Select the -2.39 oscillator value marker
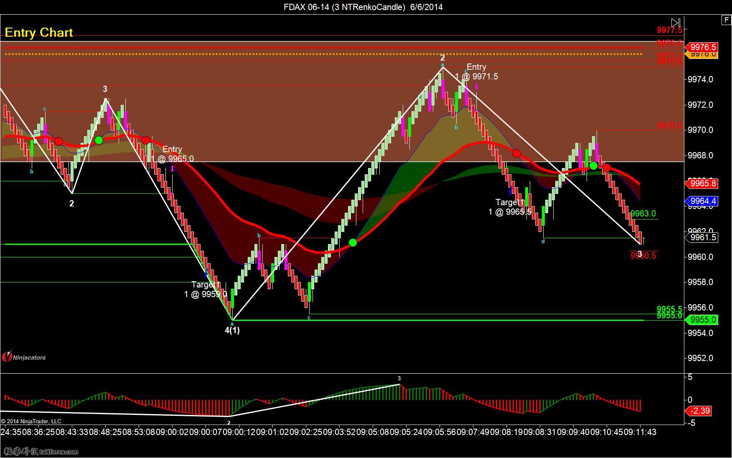This screenshot has width=732, height=458. pyautogui.click(x=699, y=411)
